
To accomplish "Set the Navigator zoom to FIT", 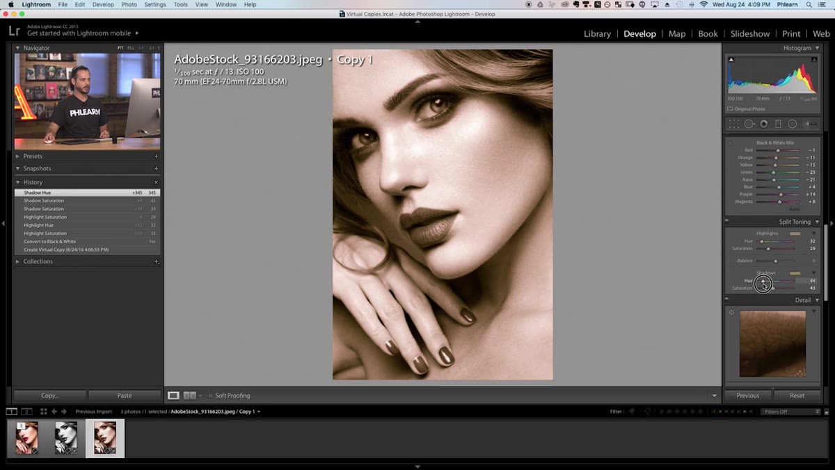I will click(x=120, y=48).
